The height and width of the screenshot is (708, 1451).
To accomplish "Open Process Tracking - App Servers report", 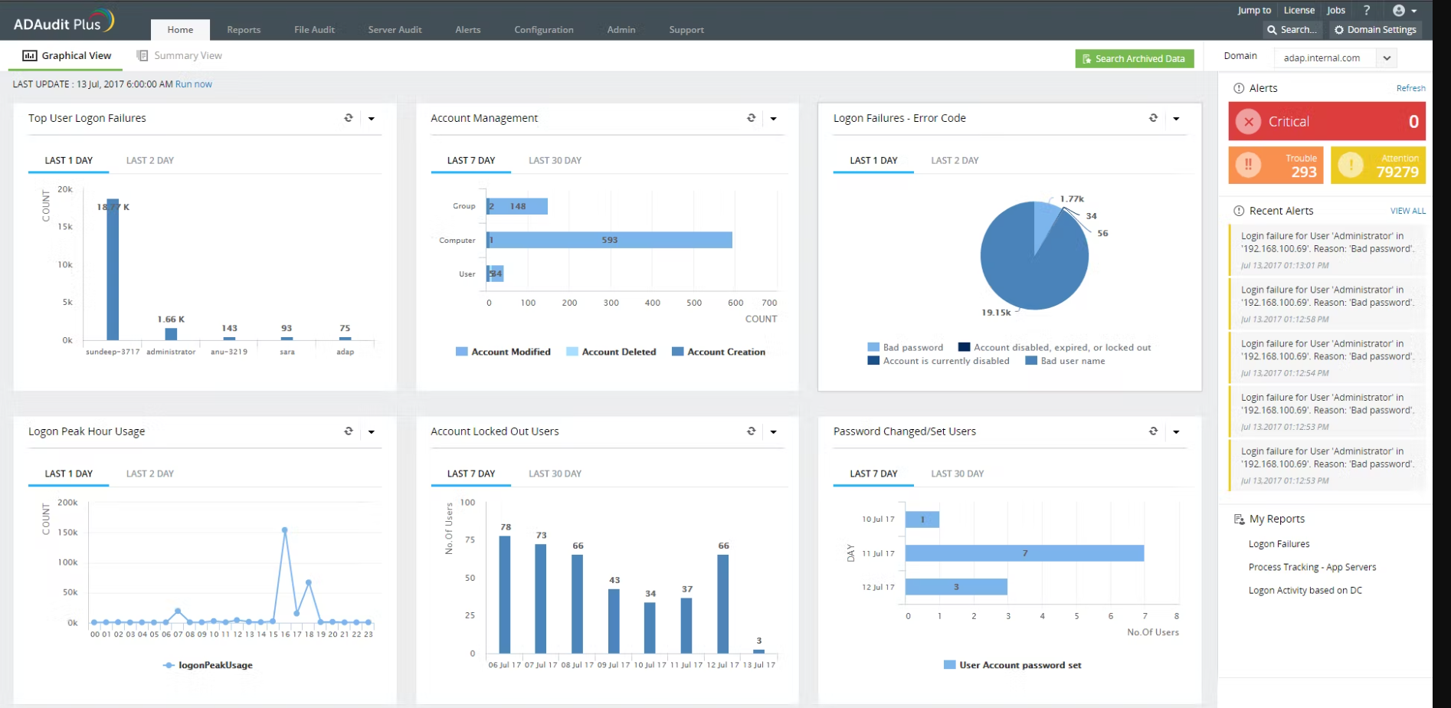I will [x=1312, y=568].
